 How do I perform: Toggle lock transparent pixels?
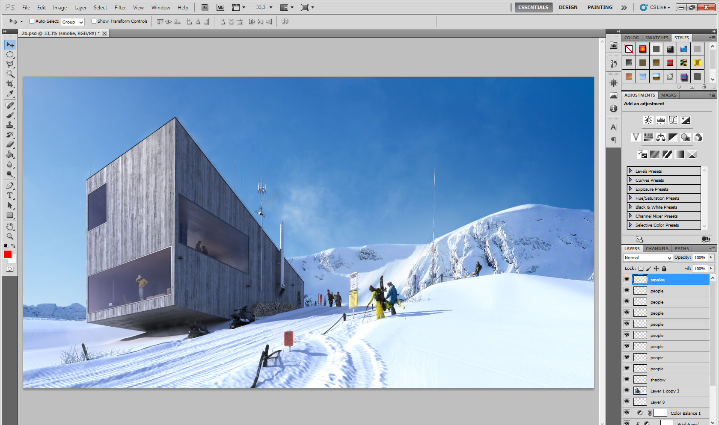point(641,269)
